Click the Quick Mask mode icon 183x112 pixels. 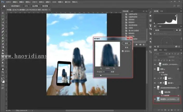tap(3, 85)
